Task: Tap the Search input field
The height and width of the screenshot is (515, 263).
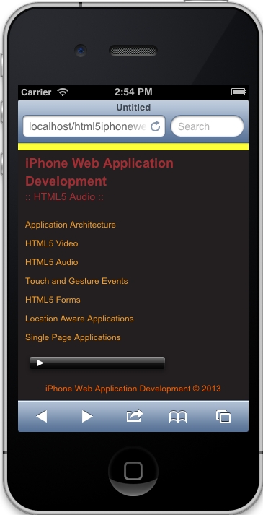Action: [208, 126]
